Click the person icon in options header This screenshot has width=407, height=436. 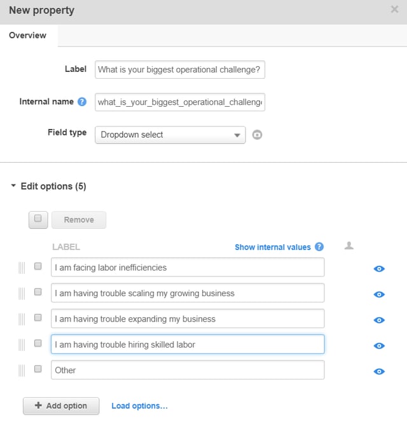tap(348, 246)
